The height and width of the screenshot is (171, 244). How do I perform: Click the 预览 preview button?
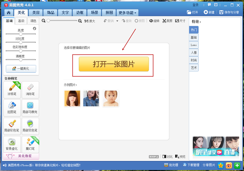click(x=180, y=157)
